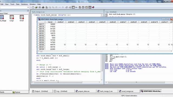Click the keyvar cell 222965
This screenshot has height=97, width=173.
[x=50, y=49]
